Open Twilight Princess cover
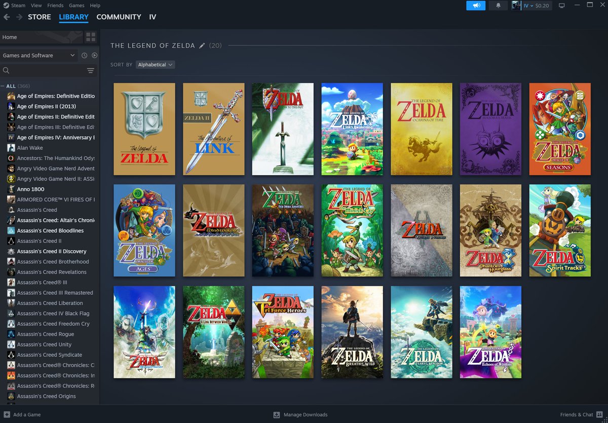The width and height of the screenshot is (608, 423). (x=422, y=230)
